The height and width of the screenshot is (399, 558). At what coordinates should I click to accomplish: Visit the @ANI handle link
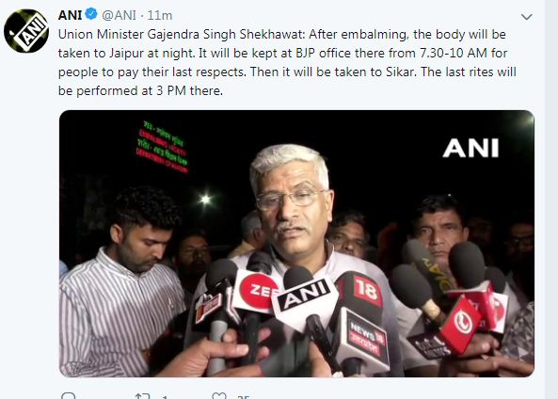point(120,15)
